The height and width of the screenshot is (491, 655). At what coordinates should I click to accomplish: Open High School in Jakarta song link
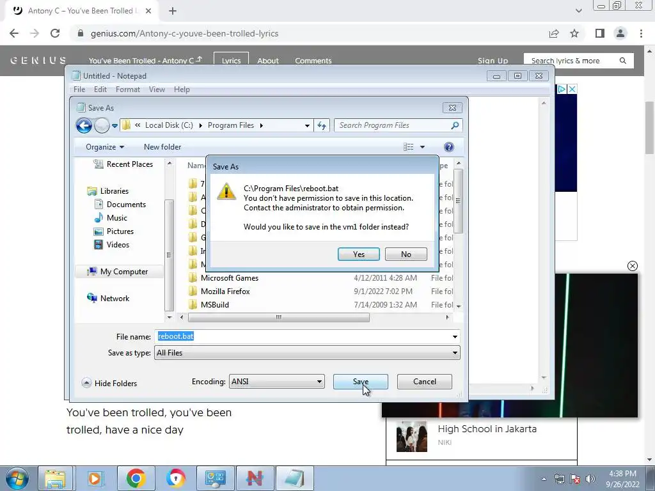(x=487, y=429)
